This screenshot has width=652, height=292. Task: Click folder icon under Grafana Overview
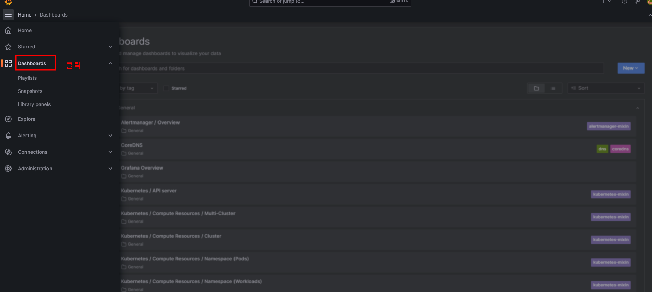(124, 176)
